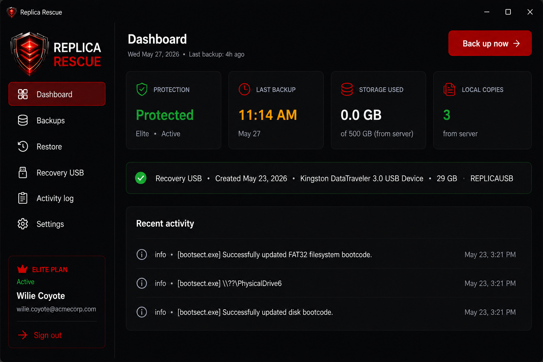Click the STORAGE USED card
The height and width of the screenshot is (362, 543).
point(378,110)
